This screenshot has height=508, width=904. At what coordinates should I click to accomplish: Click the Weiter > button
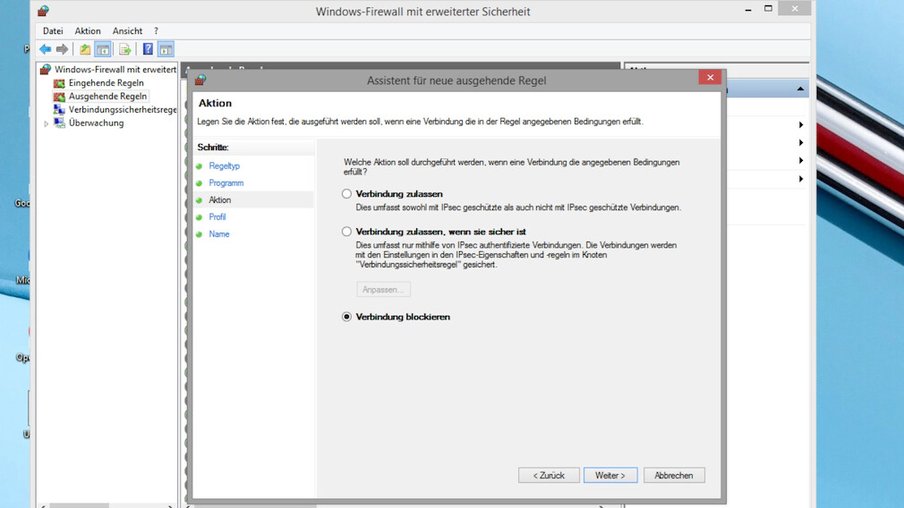tap(610, 475)
